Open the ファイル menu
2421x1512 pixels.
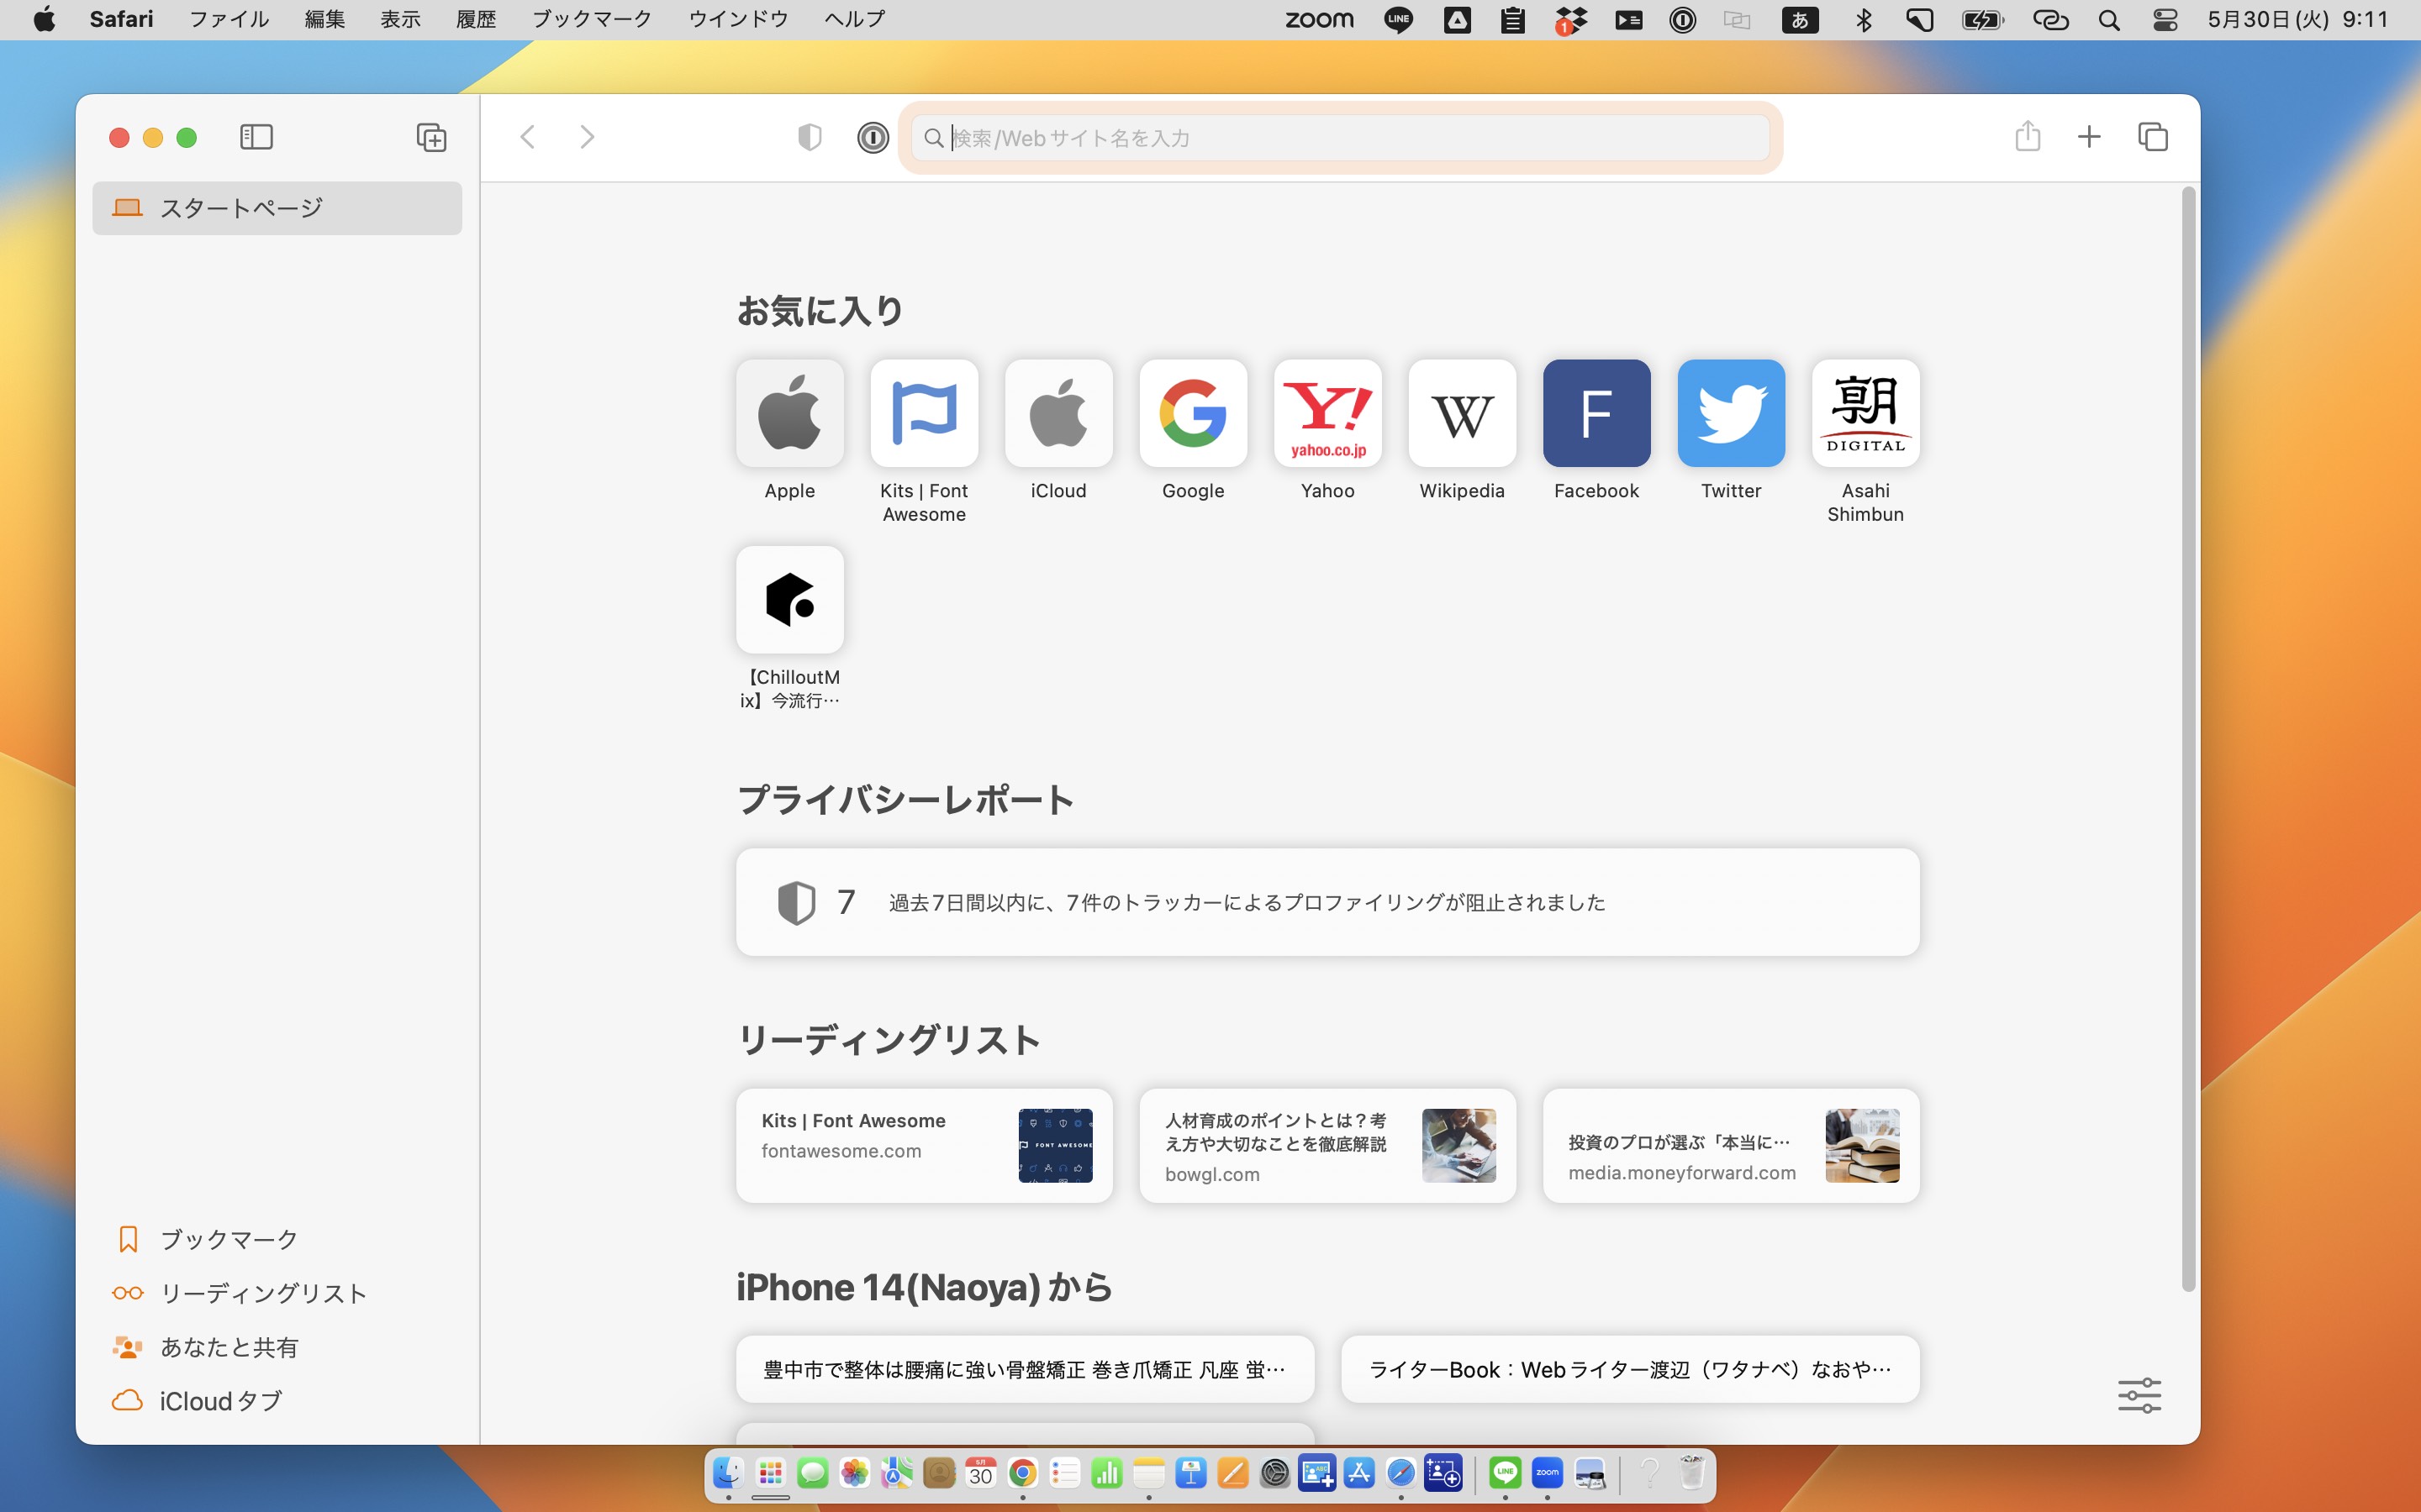click(229, 19)
